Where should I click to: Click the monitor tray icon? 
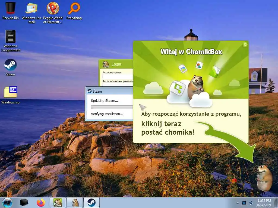(x=244, y=203)
